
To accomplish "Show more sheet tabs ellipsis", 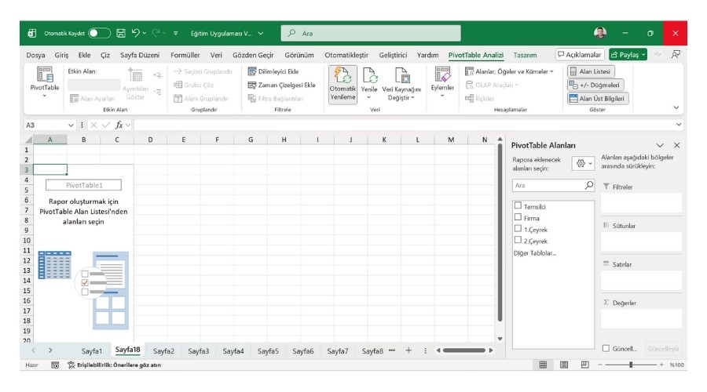I will coord(392,350).
